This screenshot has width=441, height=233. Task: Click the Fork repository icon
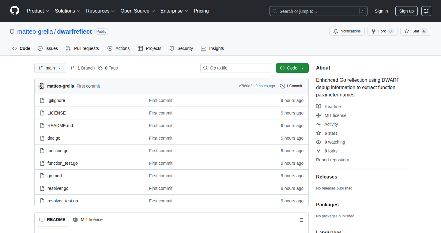(x=374, y=31)
